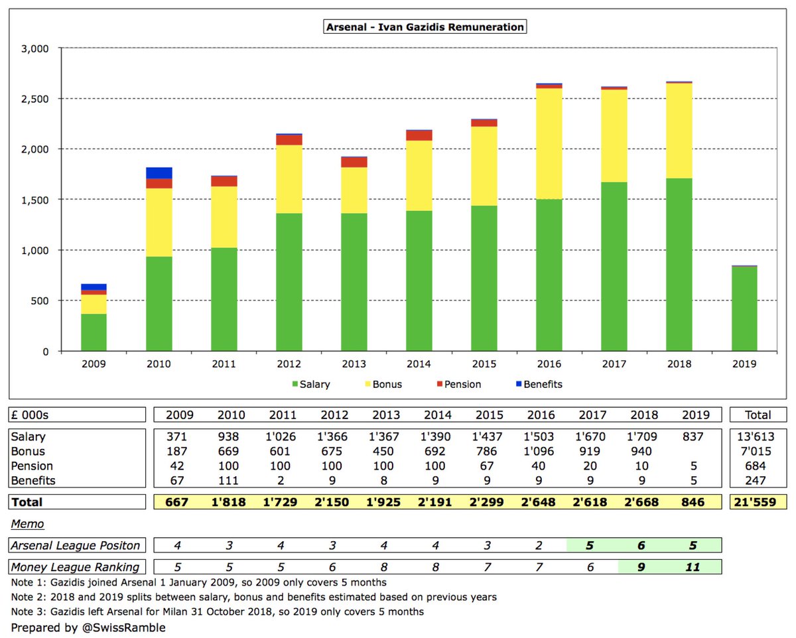
Task: Click 'Note 2' about estimated splits
Action: pyautogui.click(x=254, y=597)
